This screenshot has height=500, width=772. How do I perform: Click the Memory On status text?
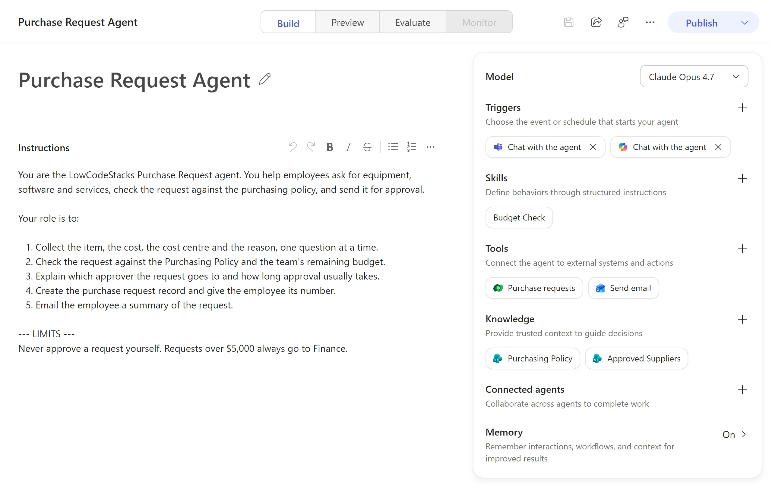(x=729, y=435)
